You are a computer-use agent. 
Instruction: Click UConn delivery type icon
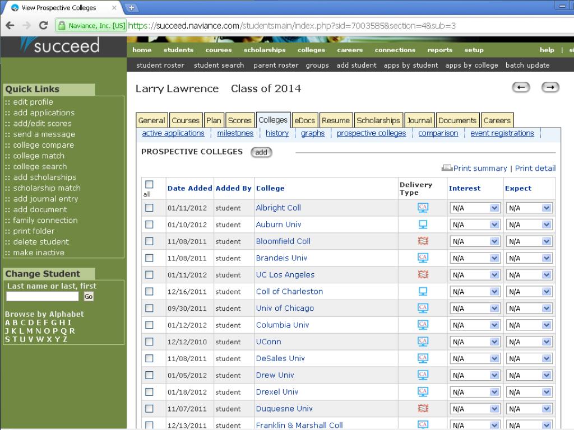pos(423,342)
